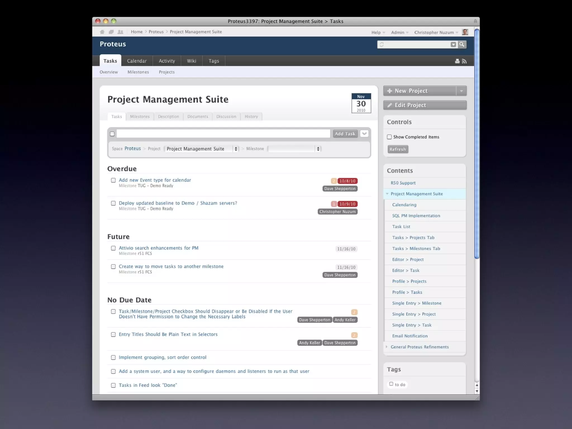Click the Nov 30 calendar date icon
Image resolution: width=572 pixels, height=429 pixels.
pos(361,103)
